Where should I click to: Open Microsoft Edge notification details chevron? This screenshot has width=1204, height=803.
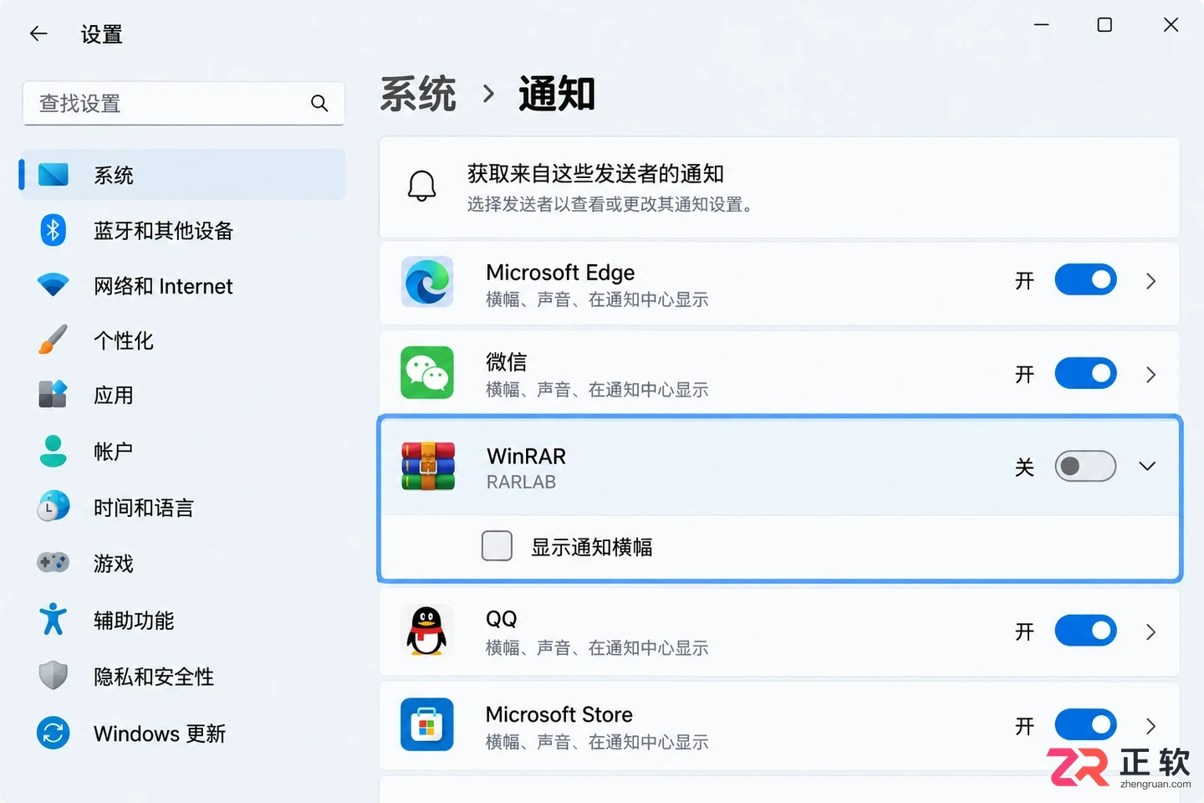point(1150,281)
